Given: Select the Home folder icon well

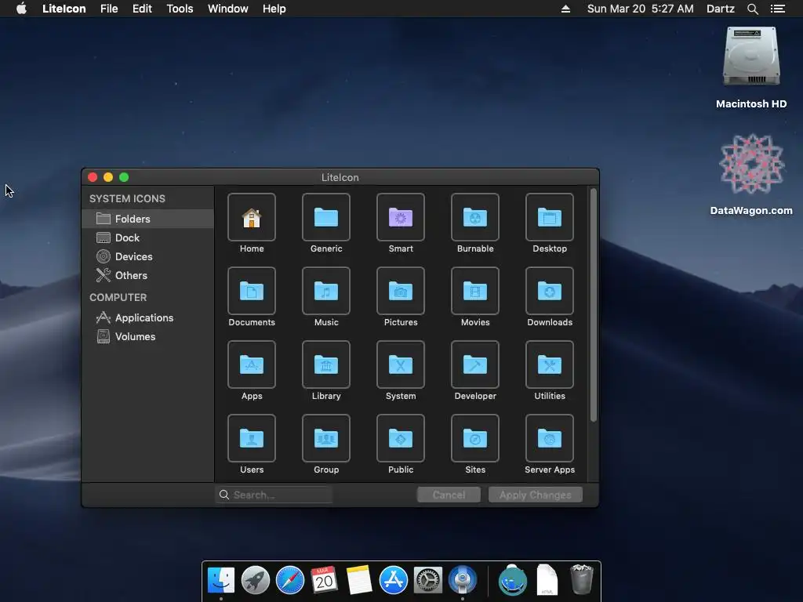Looking at the screenshot, I should [252, 217].
